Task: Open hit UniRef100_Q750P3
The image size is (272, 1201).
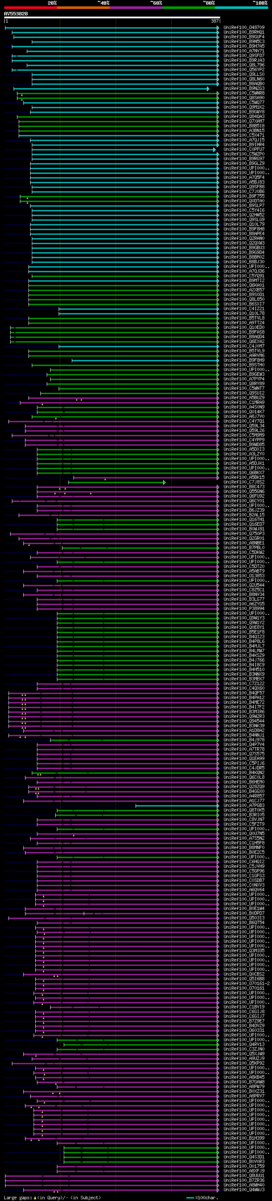Action: click(x=244, y=534)
